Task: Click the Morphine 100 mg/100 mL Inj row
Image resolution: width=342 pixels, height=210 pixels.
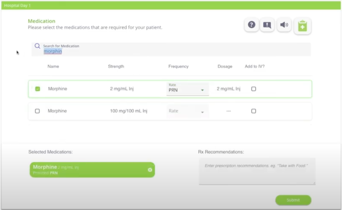Action: pos(128,111)
